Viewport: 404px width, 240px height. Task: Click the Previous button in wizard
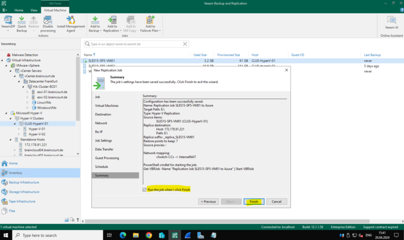pos(208,202)
